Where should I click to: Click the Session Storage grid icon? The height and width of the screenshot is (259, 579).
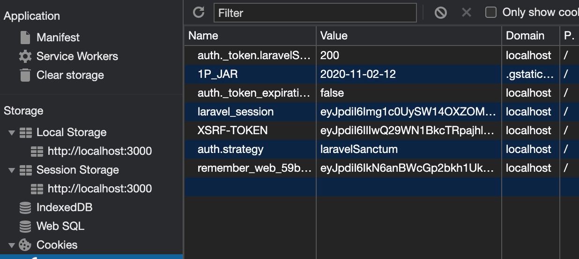click(26, 170)
